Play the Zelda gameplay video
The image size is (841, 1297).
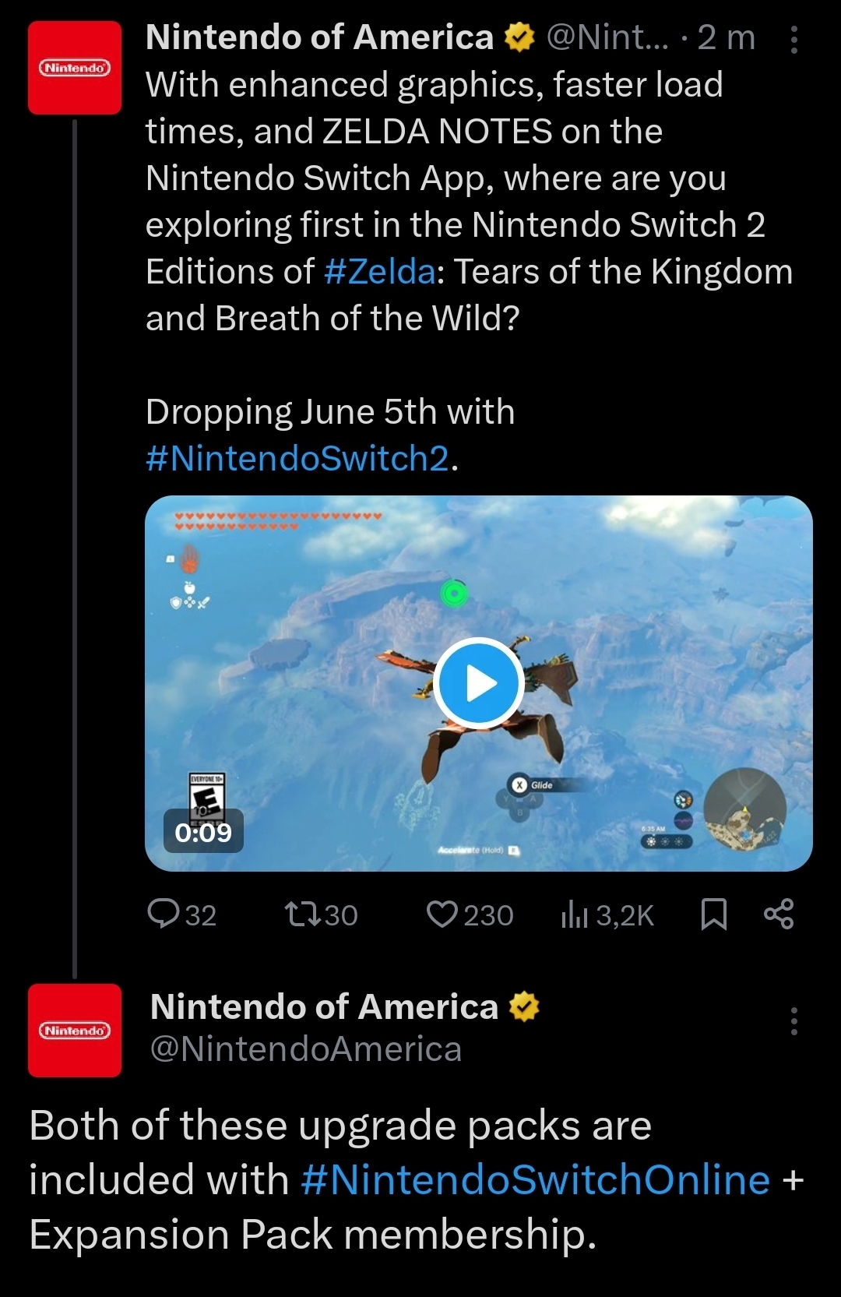pyautogui.click(x=478, y=683)
